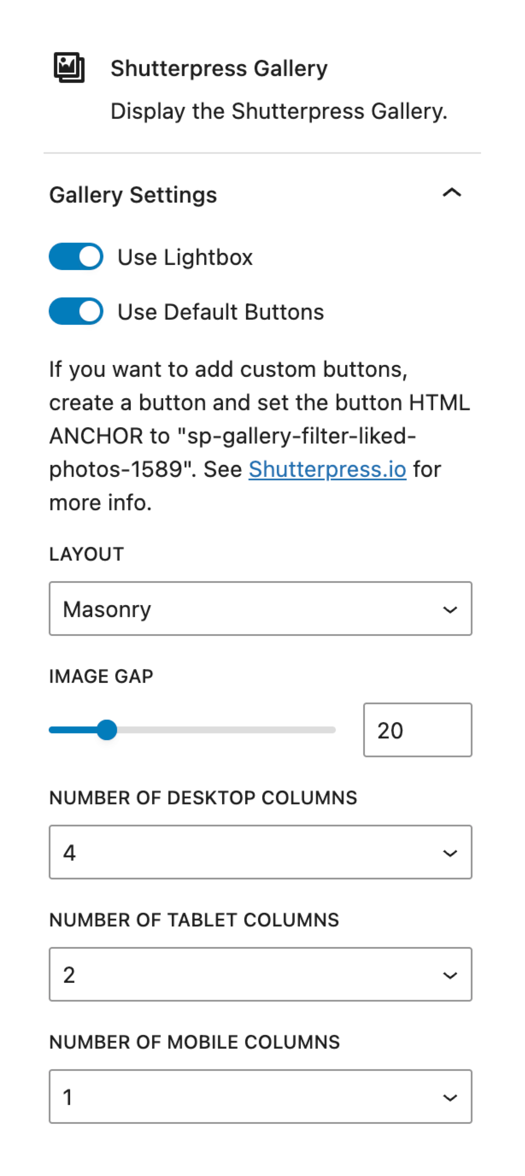The width and height of the screenshot is (525, 1176).
Task: Click the mobile columns dropdown chevron
Action: pos(450,1097)
